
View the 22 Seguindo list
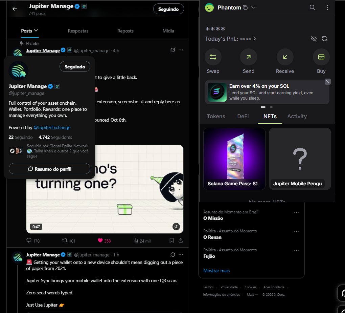coord(20,137)
